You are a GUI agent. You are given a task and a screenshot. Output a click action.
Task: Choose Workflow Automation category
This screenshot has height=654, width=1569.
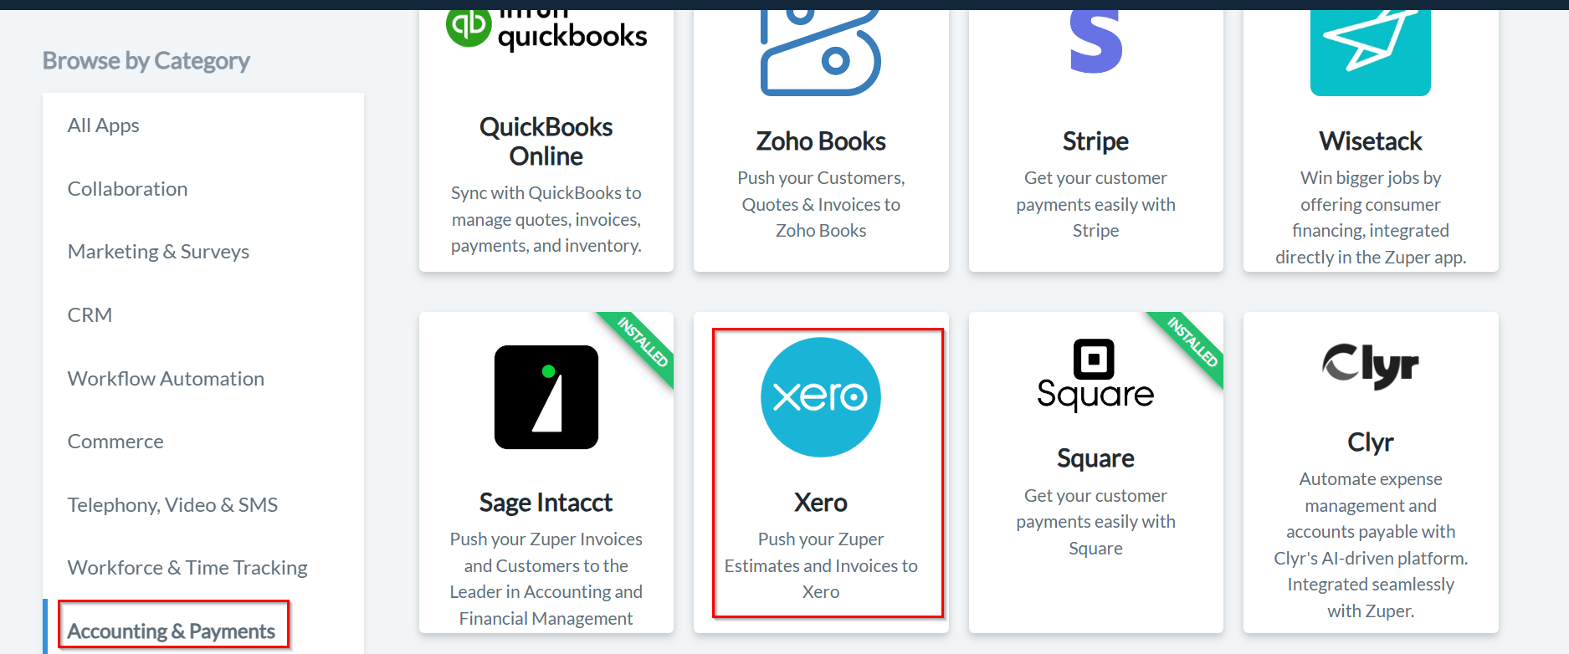(167, 379)
